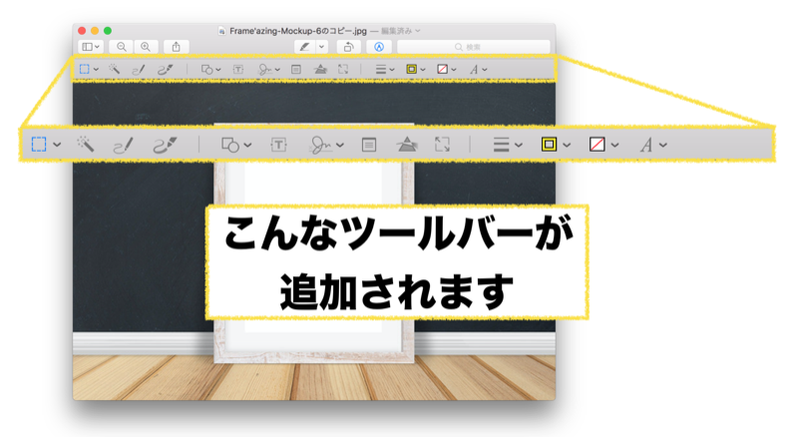Viewport: 798px width, 437px height.
Task: Click the file name Frame'azing-Mockup-6のコピー.jpg in title
Action: click(297, 31)
